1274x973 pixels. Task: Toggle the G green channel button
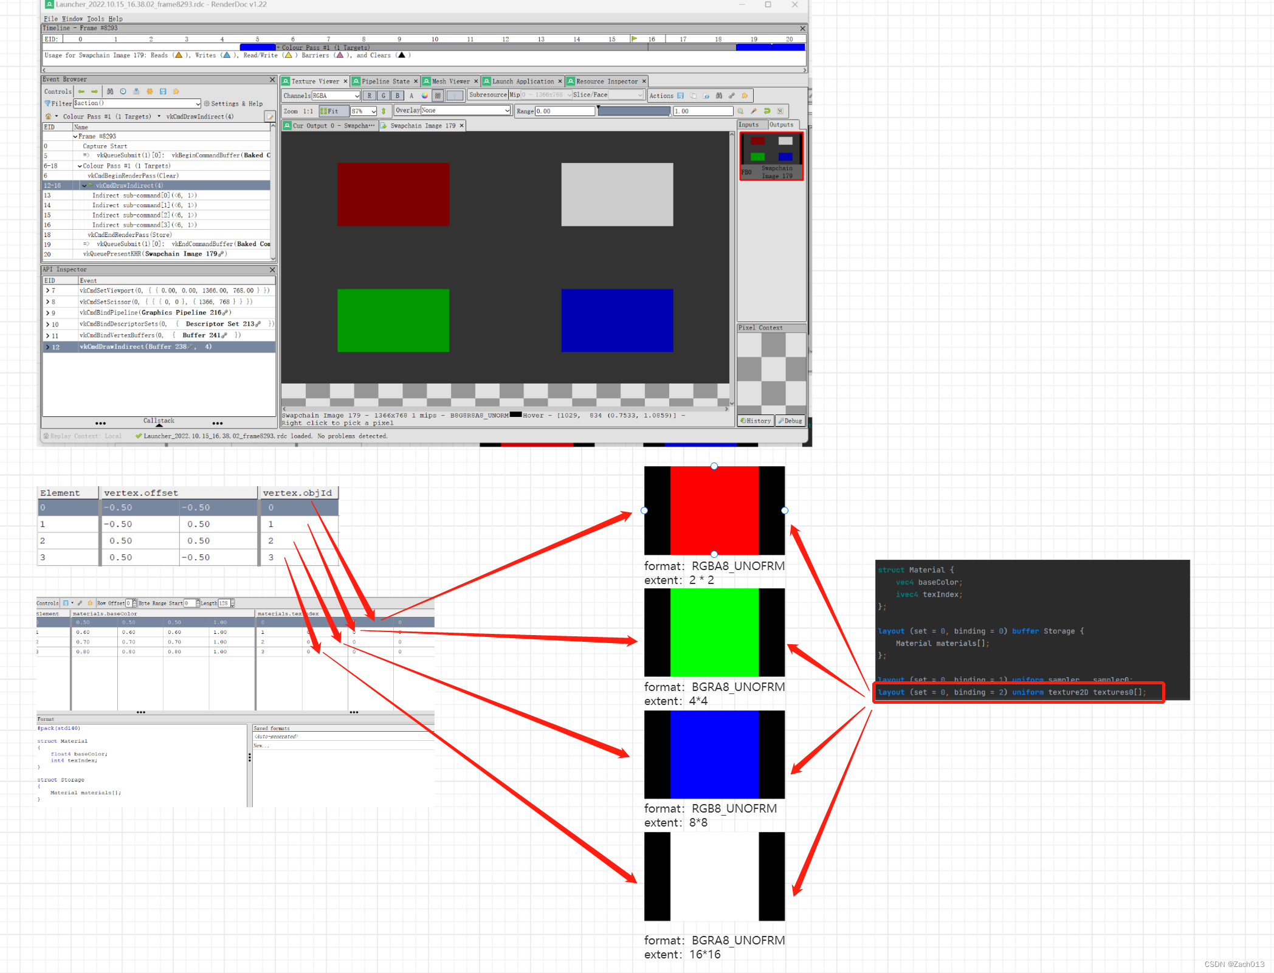tap(384, 96)
